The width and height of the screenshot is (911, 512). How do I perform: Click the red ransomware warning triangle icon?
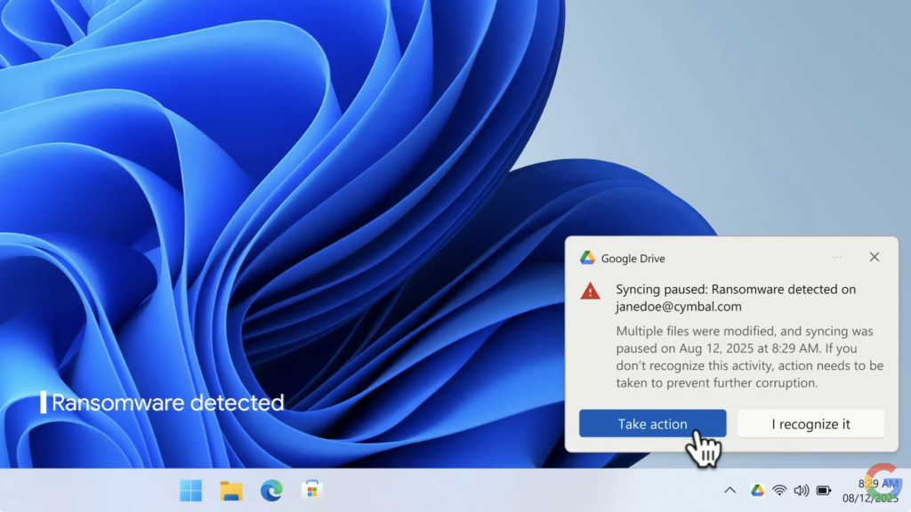click(590, 290)
